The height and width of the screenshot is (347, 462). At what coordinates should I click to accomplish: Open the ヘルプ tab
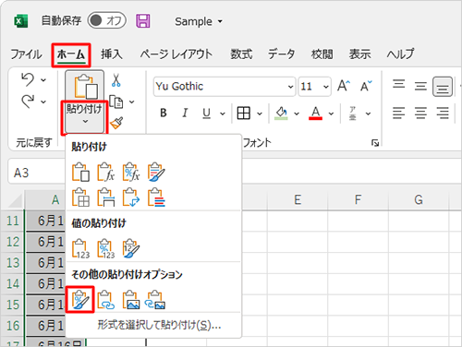click(400, 54)
